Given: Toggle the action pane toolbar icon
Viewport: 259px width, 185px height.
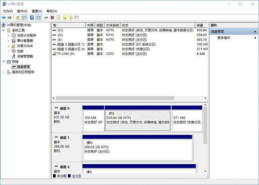Looking at the screenshot, I should point(38,18).
